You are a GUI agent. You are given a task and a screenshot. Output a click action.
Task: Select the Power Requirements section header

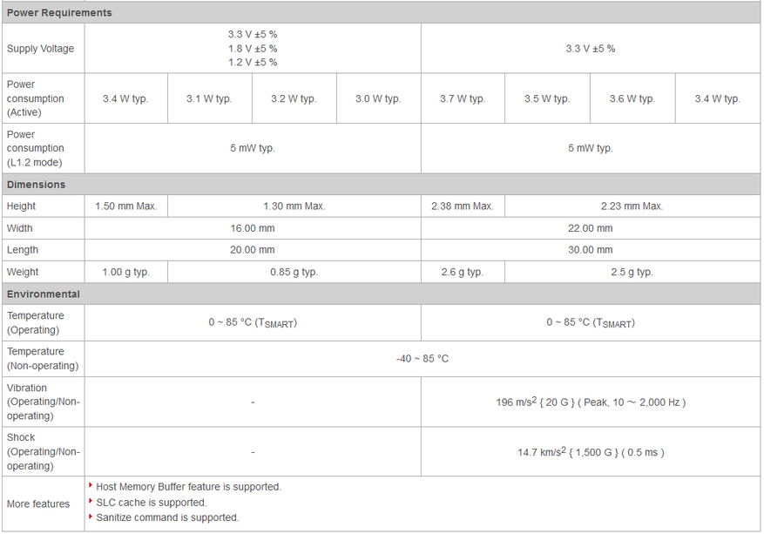pos(59,13)
